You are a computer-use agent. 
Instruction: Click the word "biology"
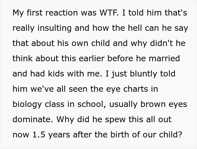27,105
